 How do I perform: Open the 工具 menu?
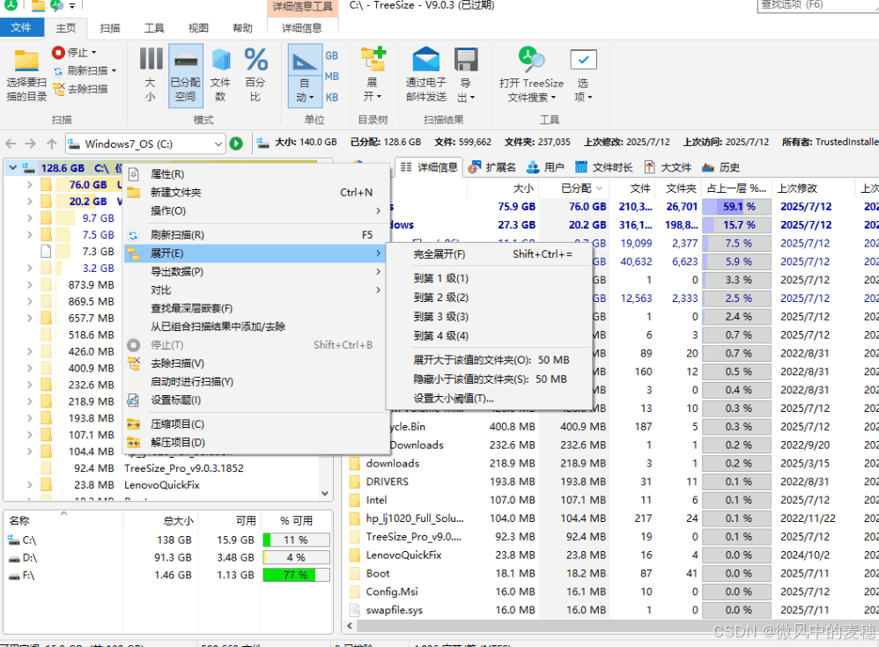pyautogui.click(x=153, y=27)
